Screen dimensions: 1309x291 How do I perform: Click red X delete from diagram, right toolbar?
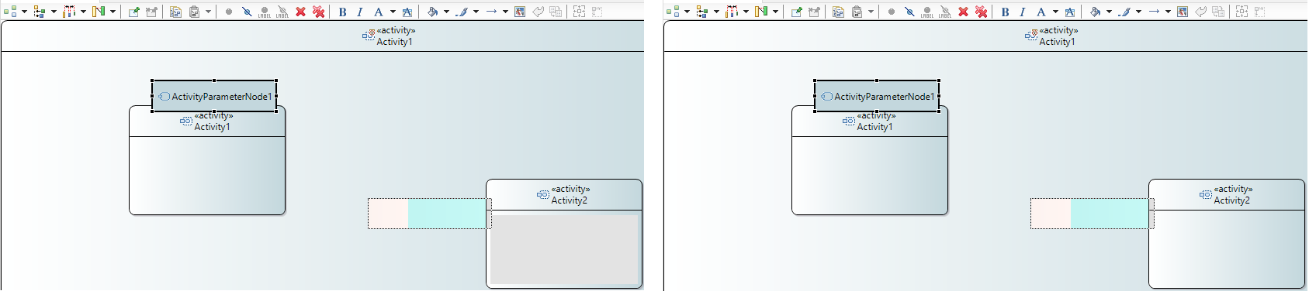964,12
